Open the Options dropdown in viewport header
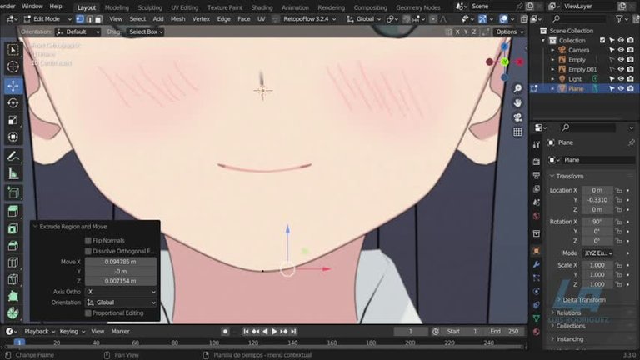Image resolution: width=640 pixels, height=360 pixels. coord(509,32)
